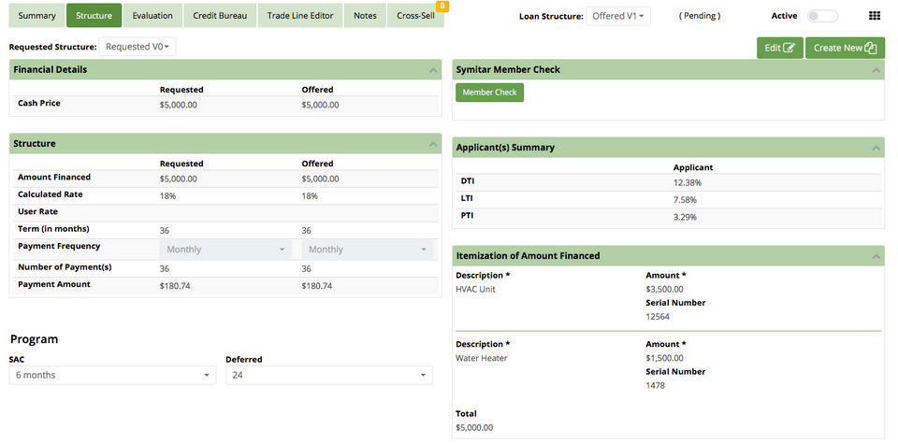Collapse the Financial Details panel
The height and width of the screenshot is (444, 898).
[x=433, y=70]
